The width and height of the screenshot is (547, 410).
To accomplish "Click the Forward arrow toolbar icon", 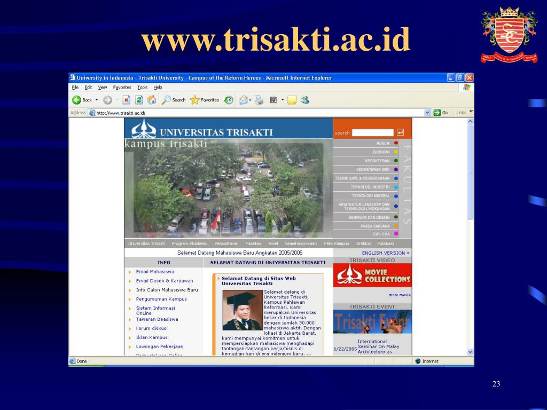I will 107,100.
